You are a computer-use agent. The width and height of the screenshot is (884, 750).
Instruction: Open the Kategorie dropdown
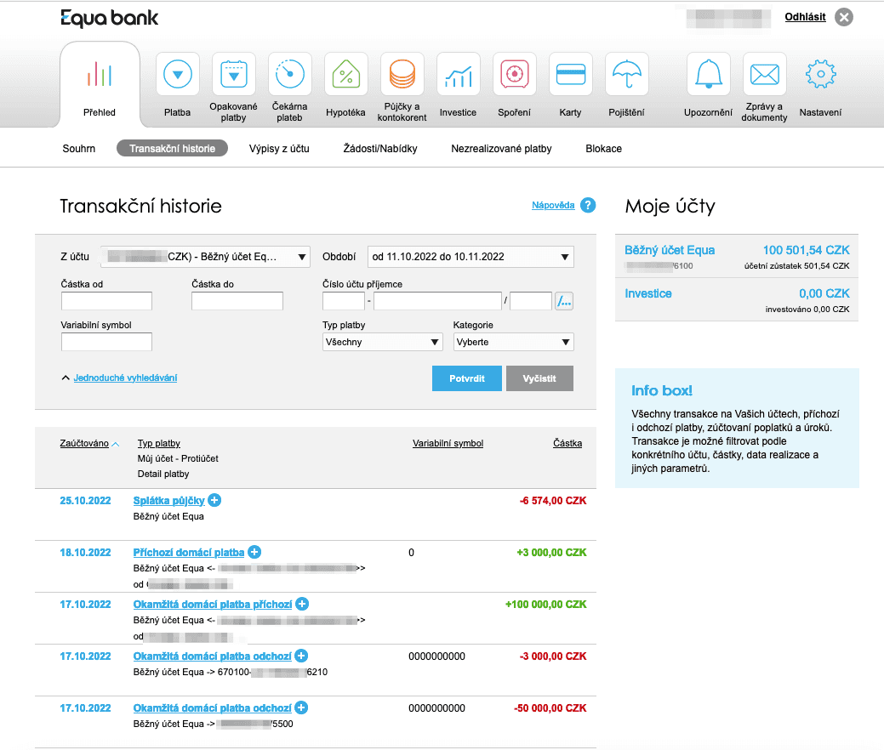click(514, 342)
